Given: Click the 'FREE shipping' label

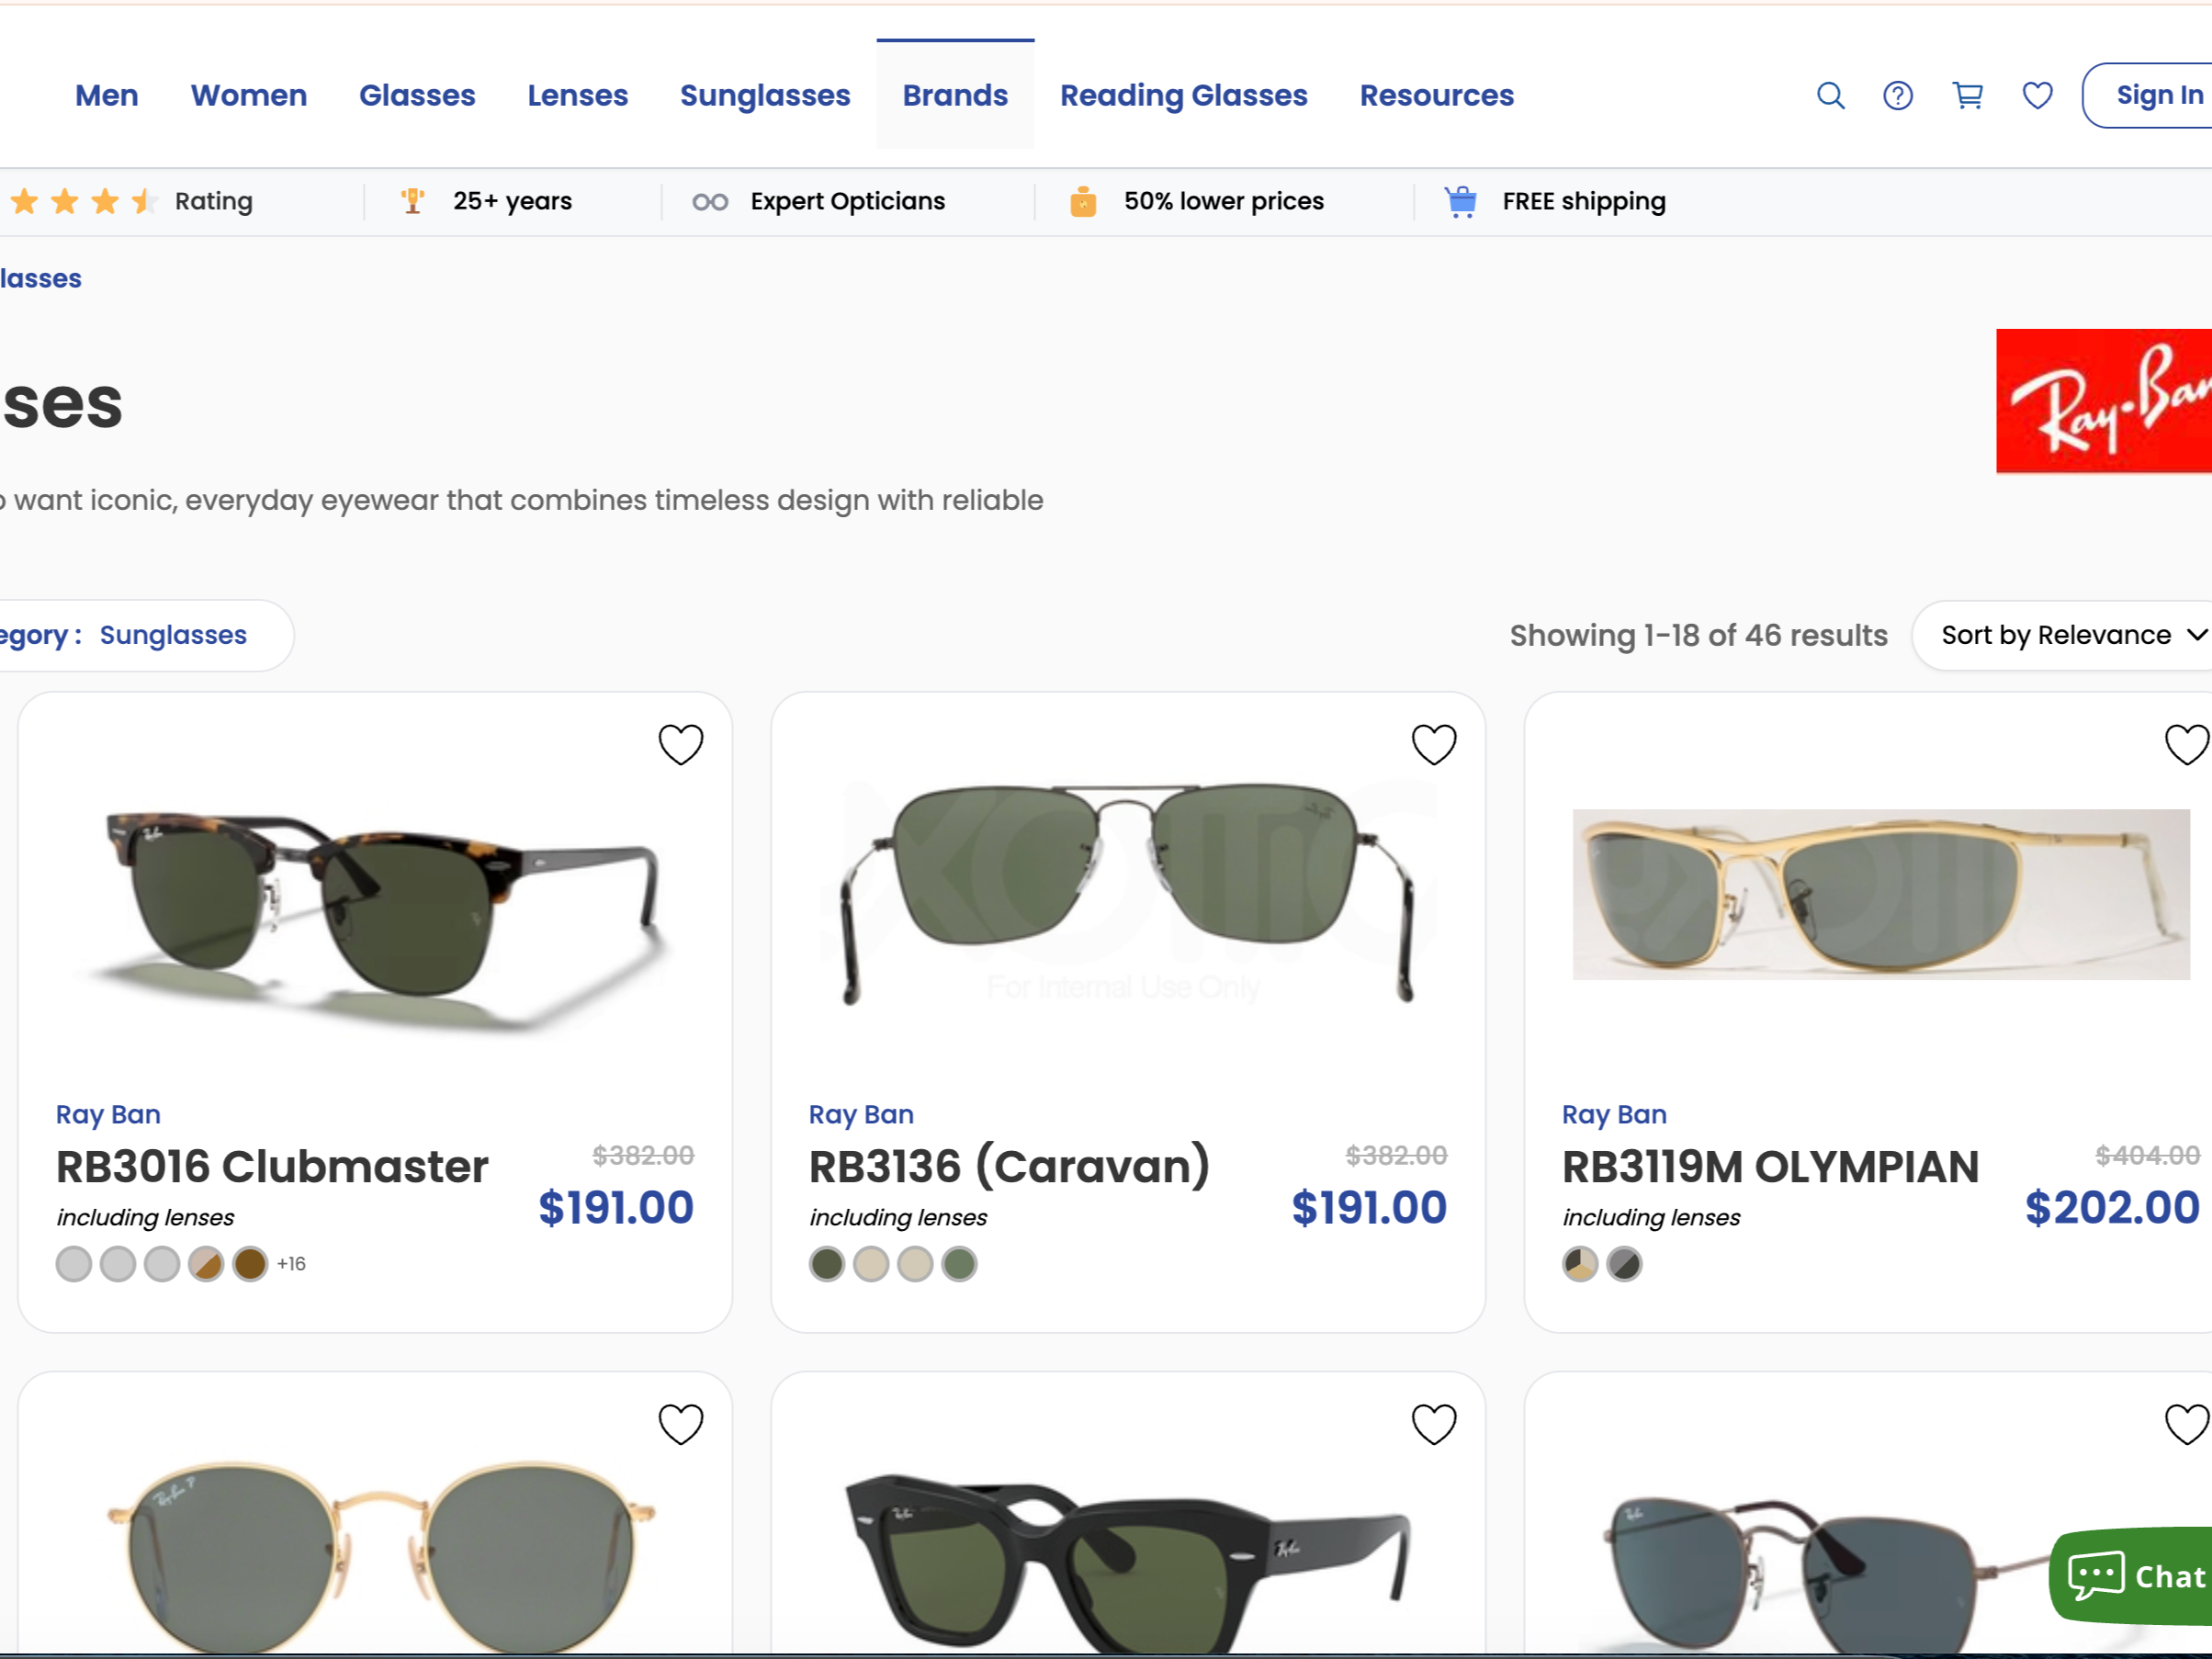Looking at the screenshot, I should (1584, 201).
